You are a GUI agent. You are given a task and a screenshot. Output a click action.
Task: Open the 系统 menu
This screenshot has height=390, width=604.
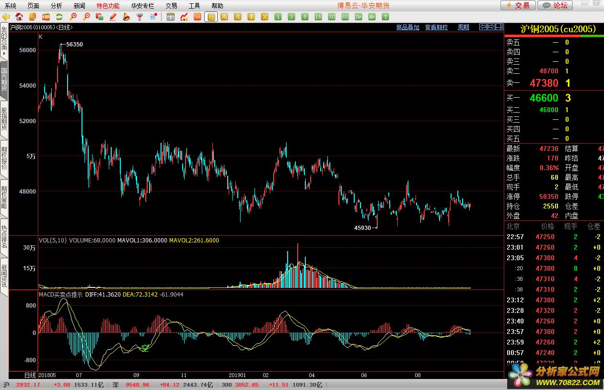[11, 6]
